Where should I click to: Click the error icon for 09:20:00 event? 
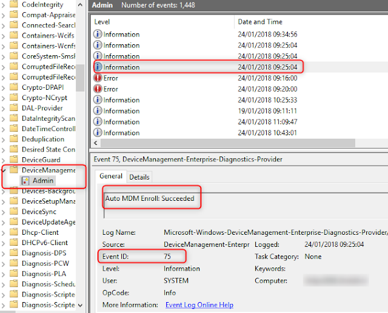point(98,89)
